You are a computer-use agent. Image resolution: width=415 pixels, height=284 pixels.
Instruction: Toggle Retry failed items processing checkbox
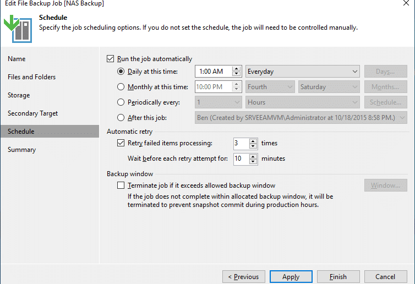coord(121,143)
